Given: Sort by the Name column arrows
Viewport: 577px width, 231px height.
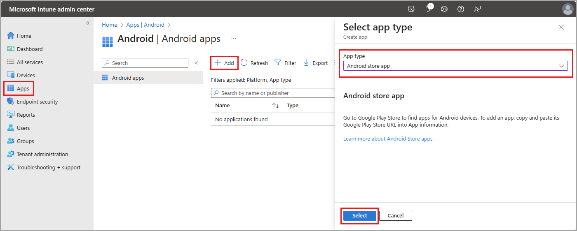Looking at the screenshot, I should click(x=276, y=106).
